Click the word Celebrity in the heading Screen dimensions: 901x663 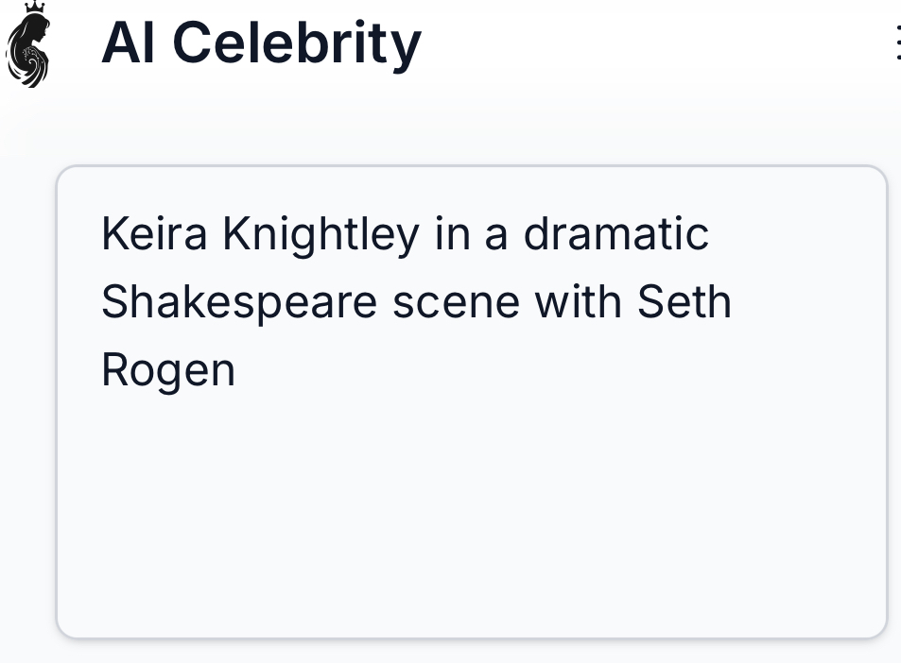(297, 44)
